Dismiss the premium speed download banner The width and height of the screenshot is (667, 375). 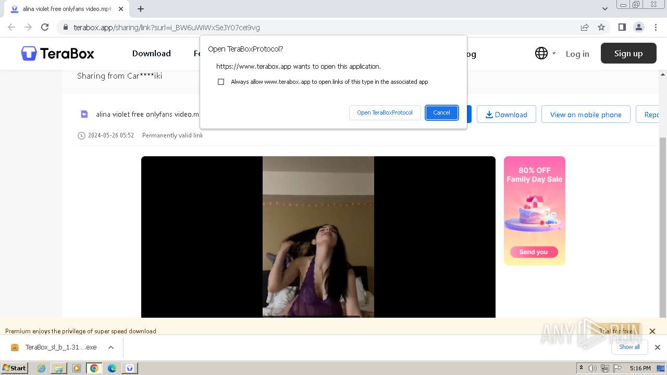[652, 331]
